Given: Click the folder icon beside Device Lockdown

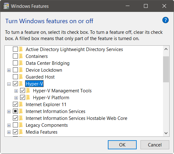Looking at the screenshot, I should (21, 70).
